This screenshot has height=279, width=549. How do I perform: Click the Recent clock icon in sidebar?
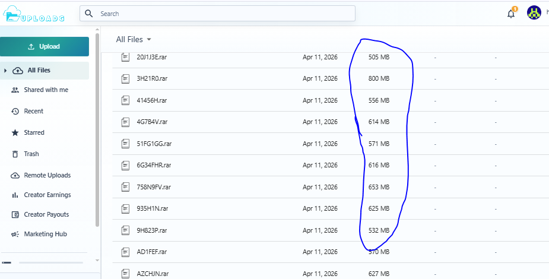pos(15,112)
